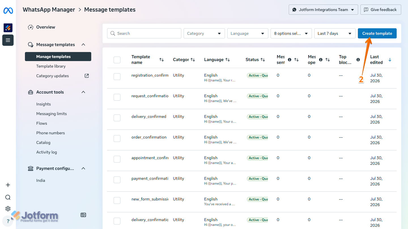408x229 pixels.
Task: Open the Overview page
Action: (x=46, y=27)
